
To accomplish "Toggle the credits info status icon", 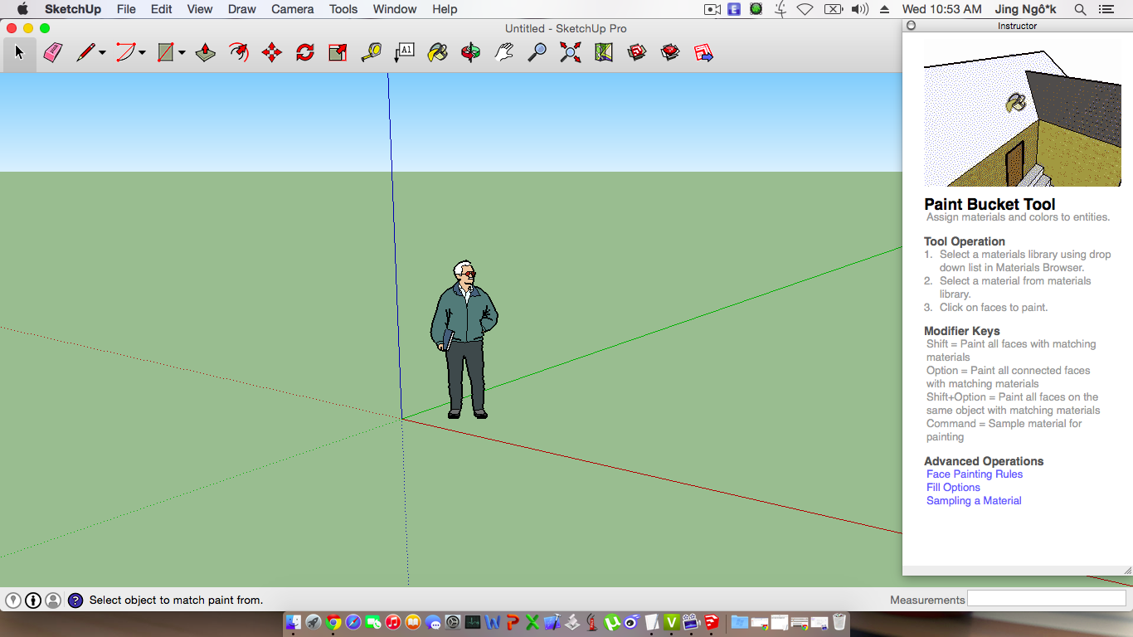I will (33, 600).
